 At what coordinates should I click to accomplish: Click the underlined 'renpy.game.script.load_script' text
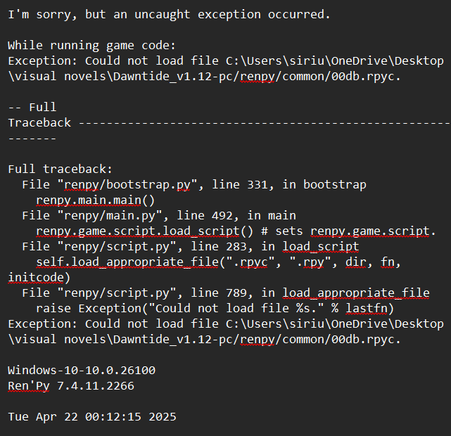click(138, 231)
